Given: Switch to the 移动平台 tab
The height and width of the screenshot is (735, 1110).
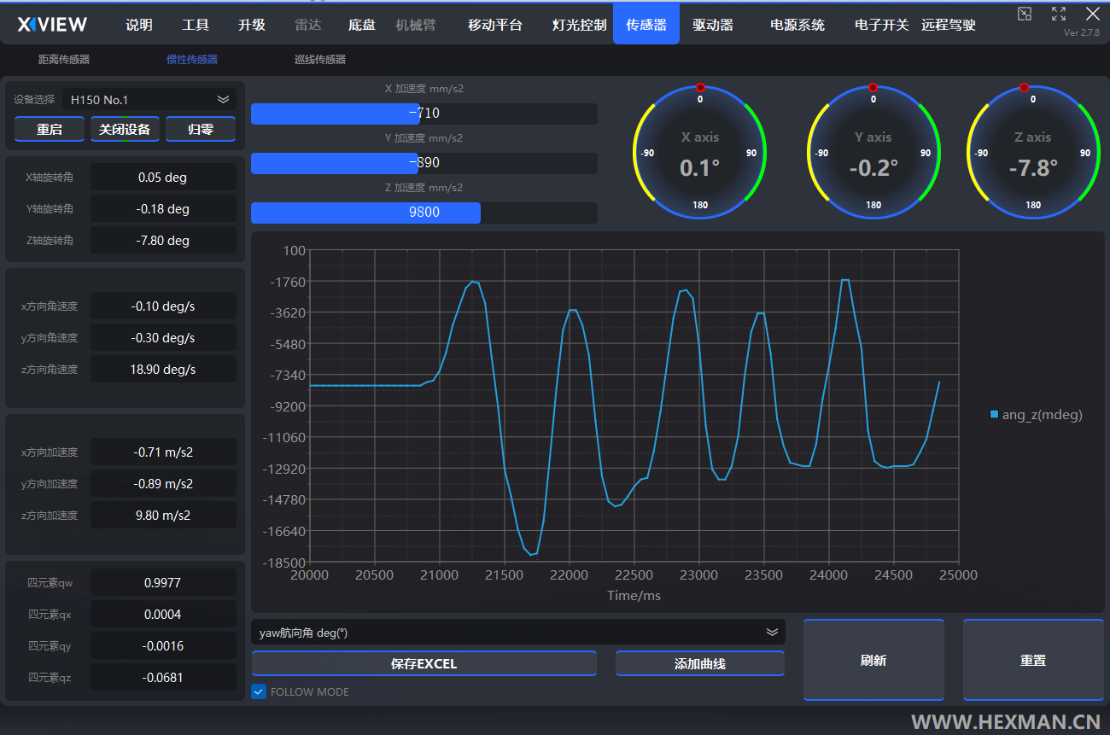Looking at the screenshot, I should pos(495,25).
